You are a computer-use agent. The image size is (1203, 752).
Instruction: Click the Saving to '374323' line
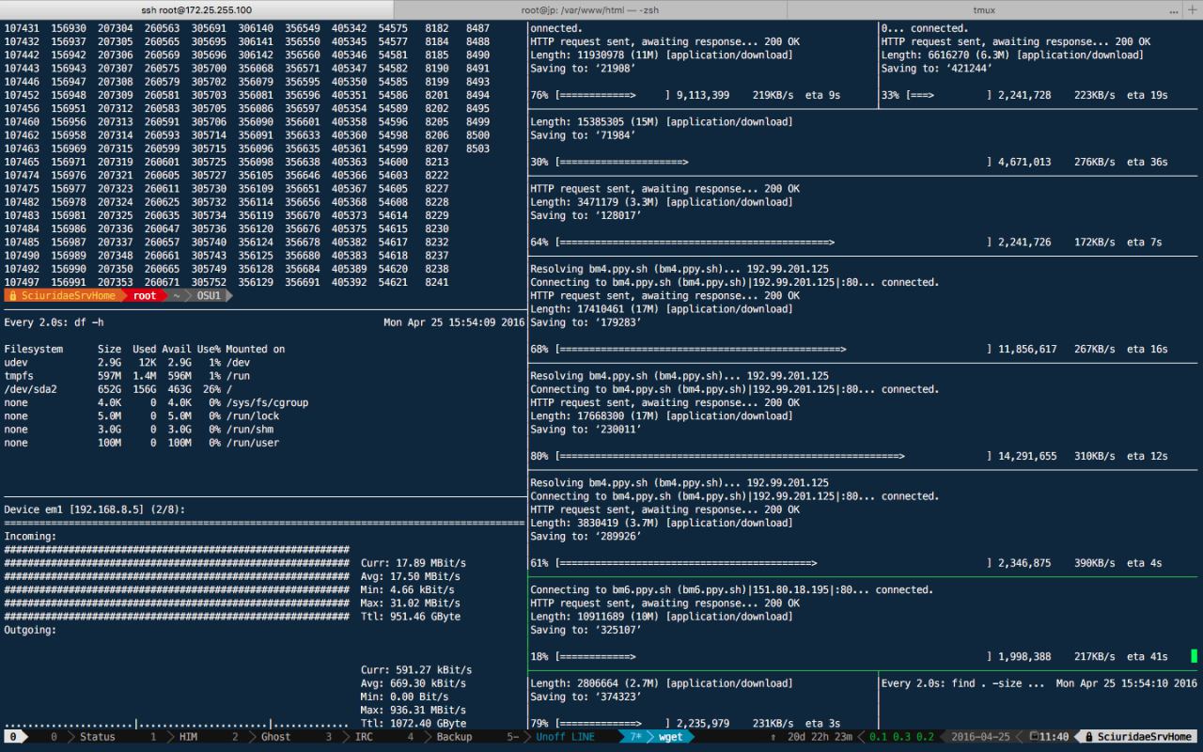[x=586, y=697]
